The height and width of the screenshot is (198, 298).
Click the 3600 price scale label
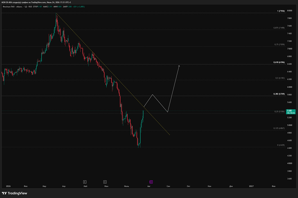(x=290, y=179)
